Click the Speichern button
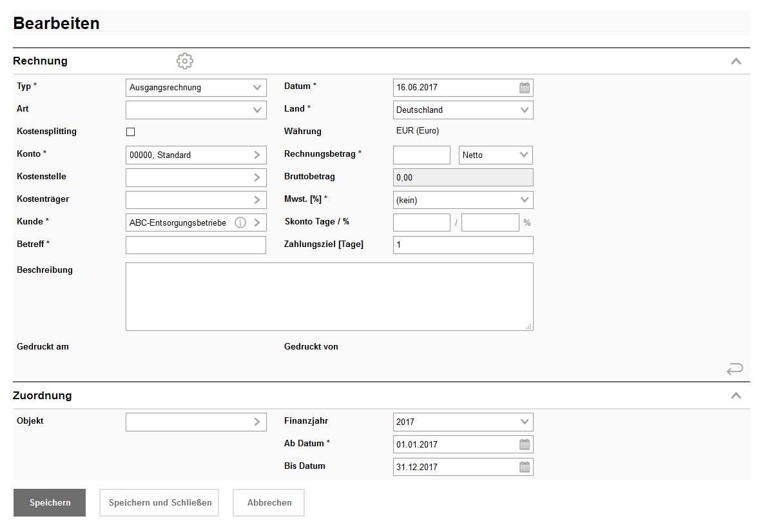The width and height of the screenshot is (763, 523). click(50, 502)
